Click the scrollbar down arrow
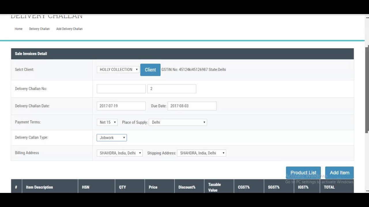The width and height of the screenshot is (369, 207). (x=367, y=191)
